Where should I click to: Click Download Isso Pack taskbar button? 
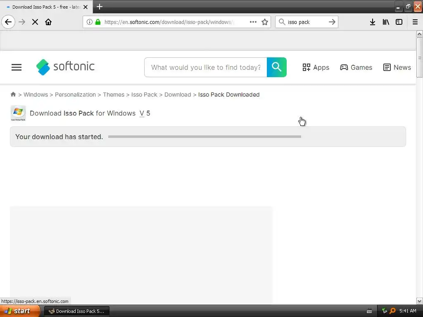(76, 311)
